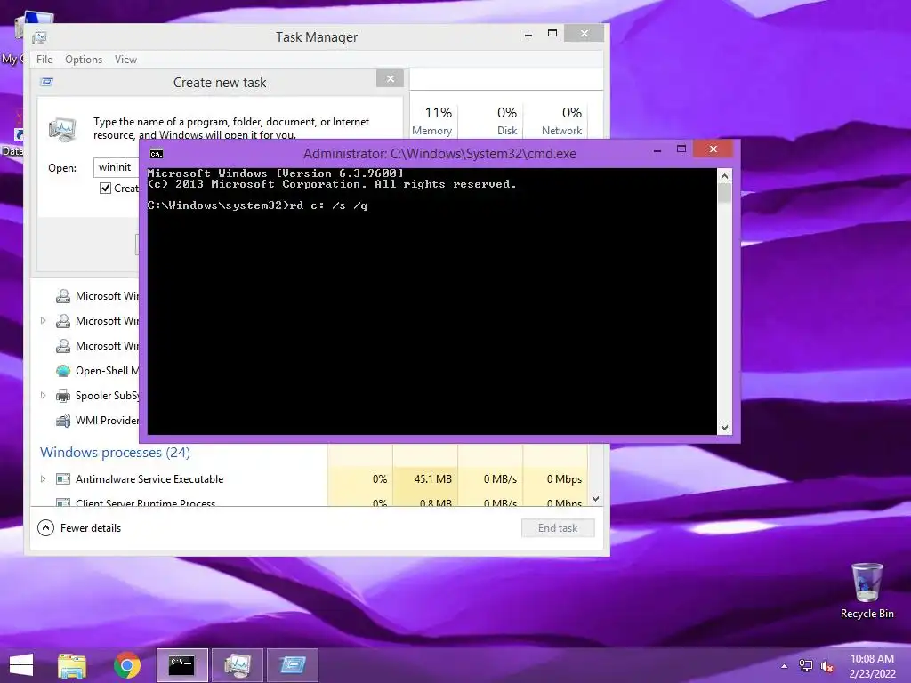Click the second Microsoft Win process name
The width and height of the screenshot is (911, 683).
107,320
